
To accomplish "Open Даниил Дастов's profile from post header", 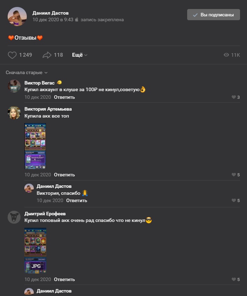I will pos(50,13).
